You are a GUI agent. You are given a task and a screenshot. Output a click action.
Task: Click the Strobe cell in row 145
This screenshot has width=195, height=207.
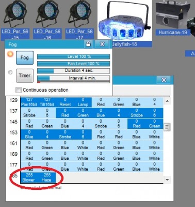[x=101, y=124]
